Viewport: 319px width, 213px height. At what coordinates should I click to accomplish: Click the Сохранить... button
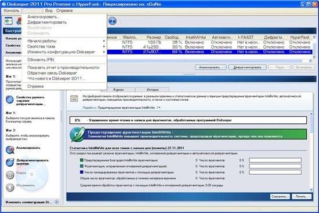pyautogui.click(x=280, y=197)
